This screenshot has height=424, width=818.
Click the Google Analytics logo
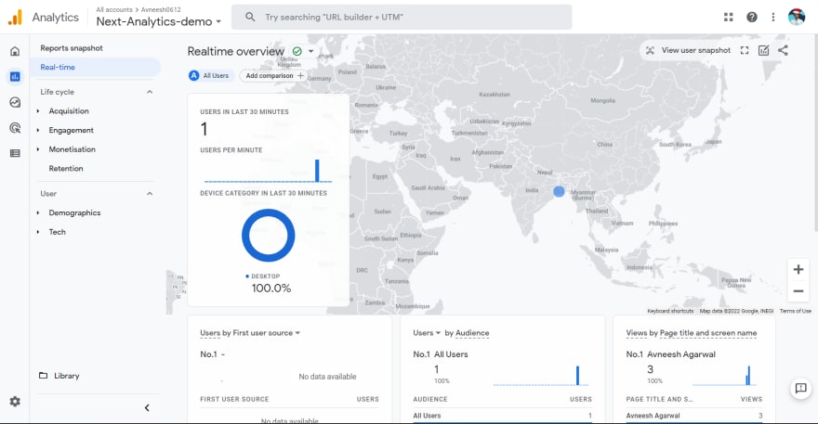point(15,18)
